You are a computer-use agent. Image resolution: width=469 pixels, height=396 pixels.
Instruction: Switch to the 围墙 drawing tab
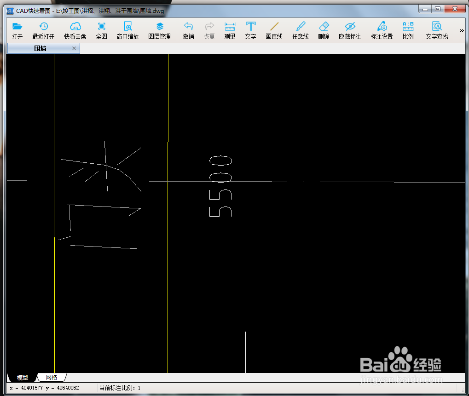click(40, 48)
